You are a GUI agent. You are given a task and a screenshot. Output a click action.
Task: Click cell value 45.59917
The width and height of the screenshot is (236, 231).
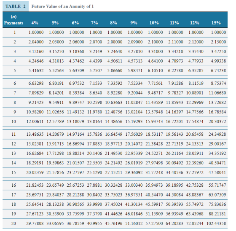tap(154, 204)
